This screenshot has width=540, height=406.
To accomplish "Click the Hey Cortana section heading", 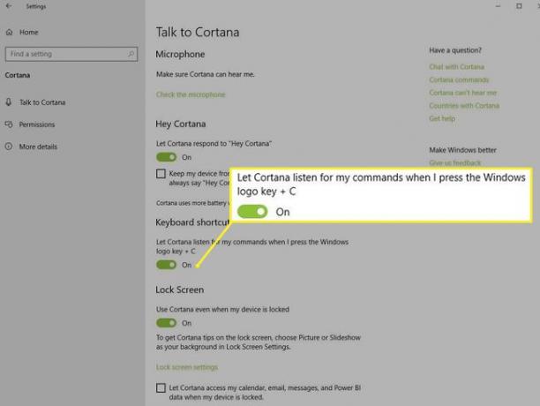I will [x=181, y=124].
